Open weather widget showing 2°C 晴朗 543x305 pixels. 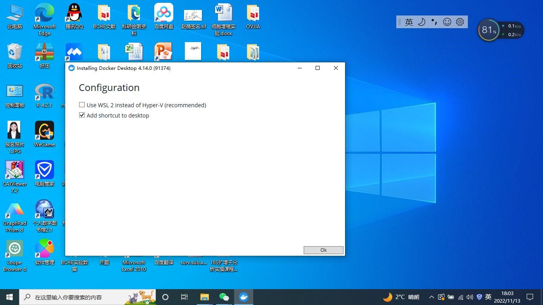pos(401,297)
